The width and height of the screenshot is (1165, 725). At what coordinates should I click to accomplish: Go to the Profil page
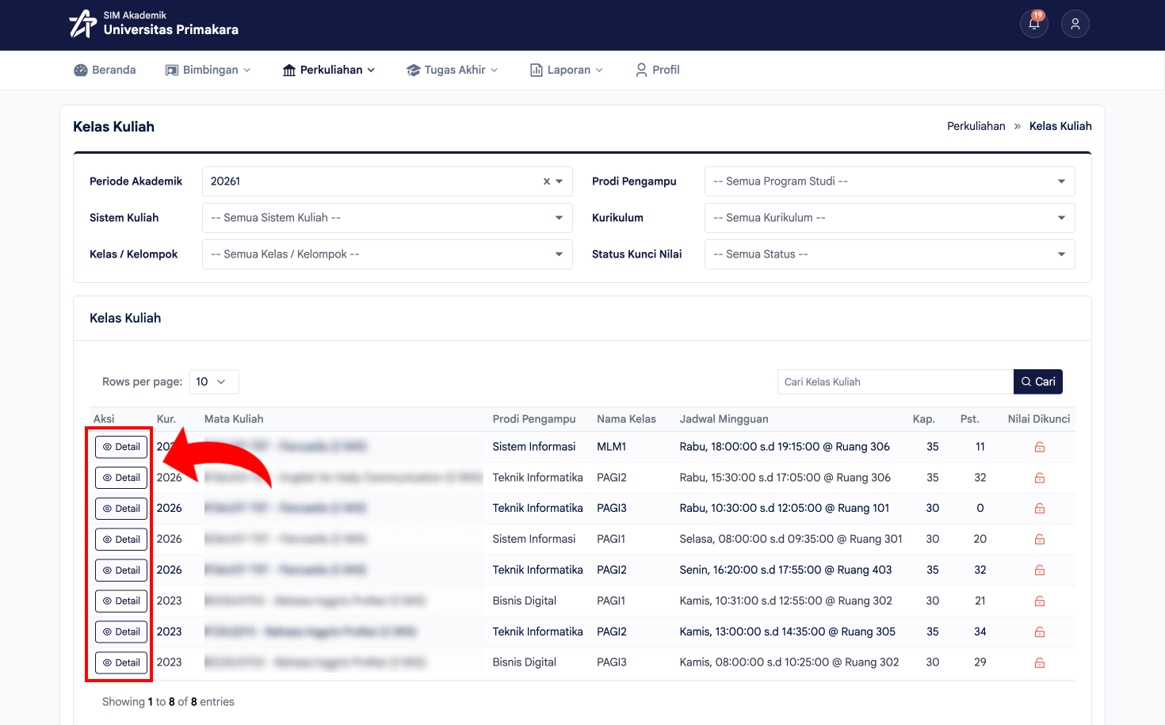[658, 70]
